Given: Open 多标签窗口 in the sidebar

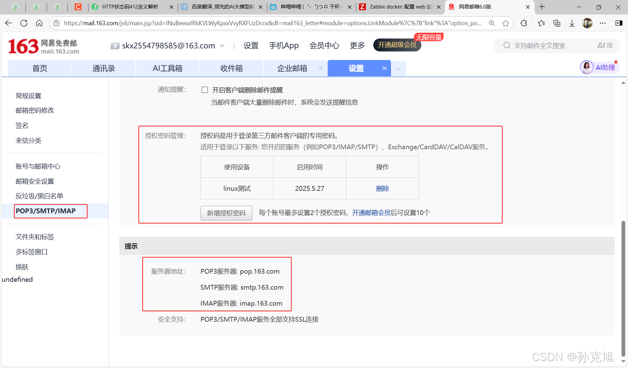Looking at the screenshot, I should (x=31, y=252).
